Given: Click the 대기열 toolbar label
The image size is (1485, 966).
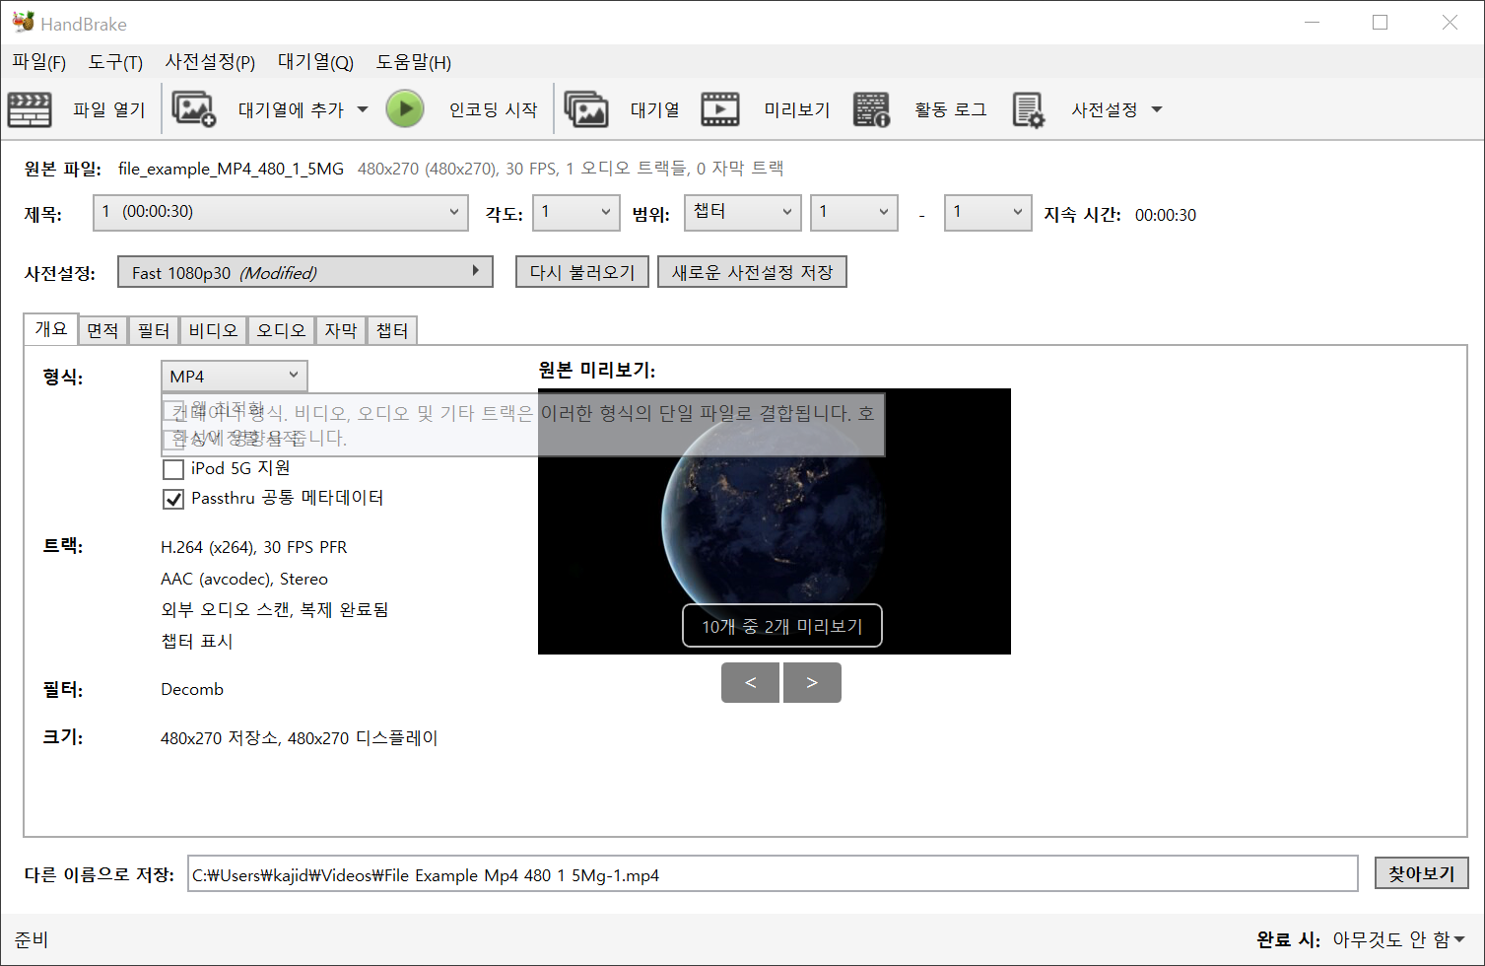Looking at the screenshot, I should 655,109.
